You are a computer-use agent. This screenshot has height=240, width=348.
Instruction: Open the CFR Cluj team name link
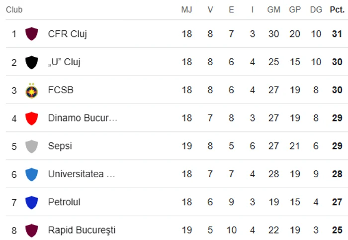pos(67,34)
